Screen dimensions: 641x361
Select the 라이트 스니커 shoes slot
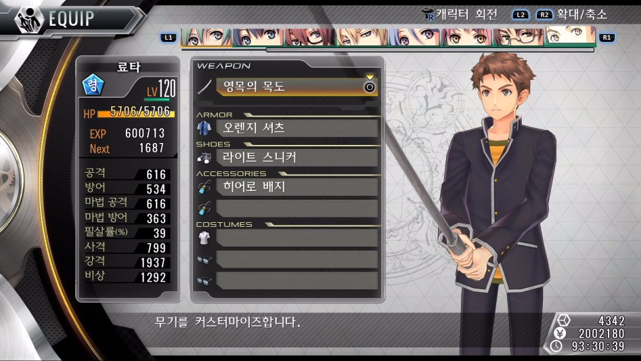point(297,157)
